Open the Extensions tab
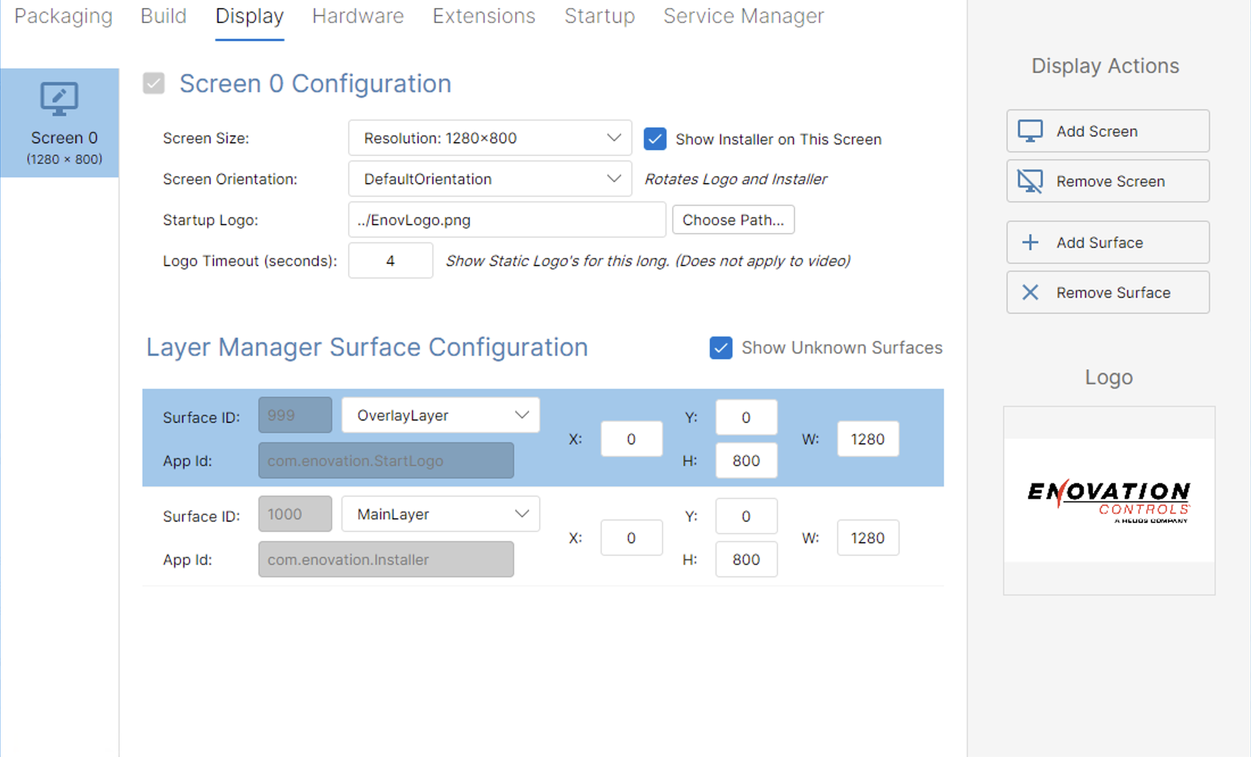This screenshot has width=1251, height=757. coord(484,16)
